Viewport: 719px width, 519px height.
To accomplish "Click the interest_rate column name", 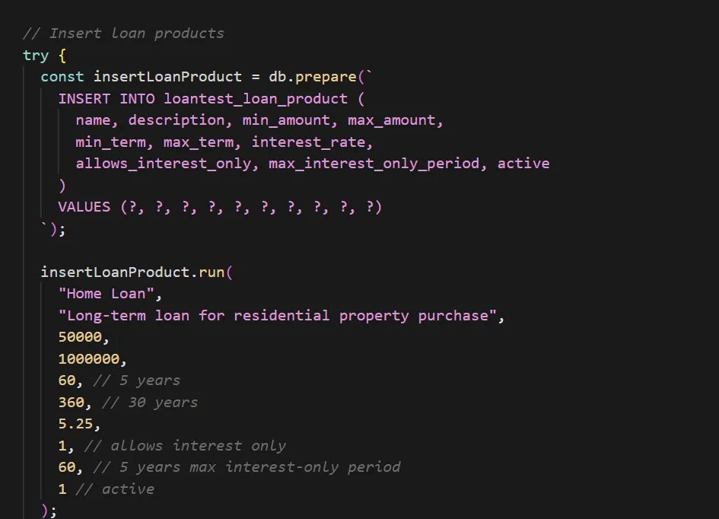I will [312, 142].
